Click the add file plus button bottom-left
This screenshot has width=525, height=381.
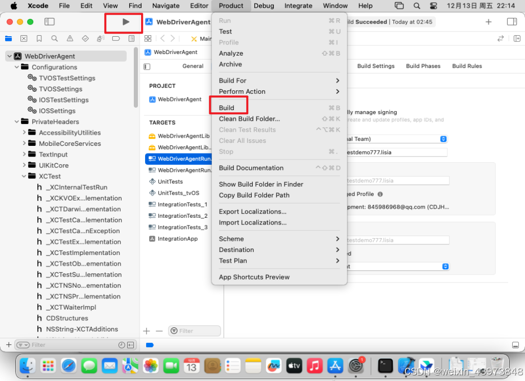pyautogui.click(x=9, y=345)
